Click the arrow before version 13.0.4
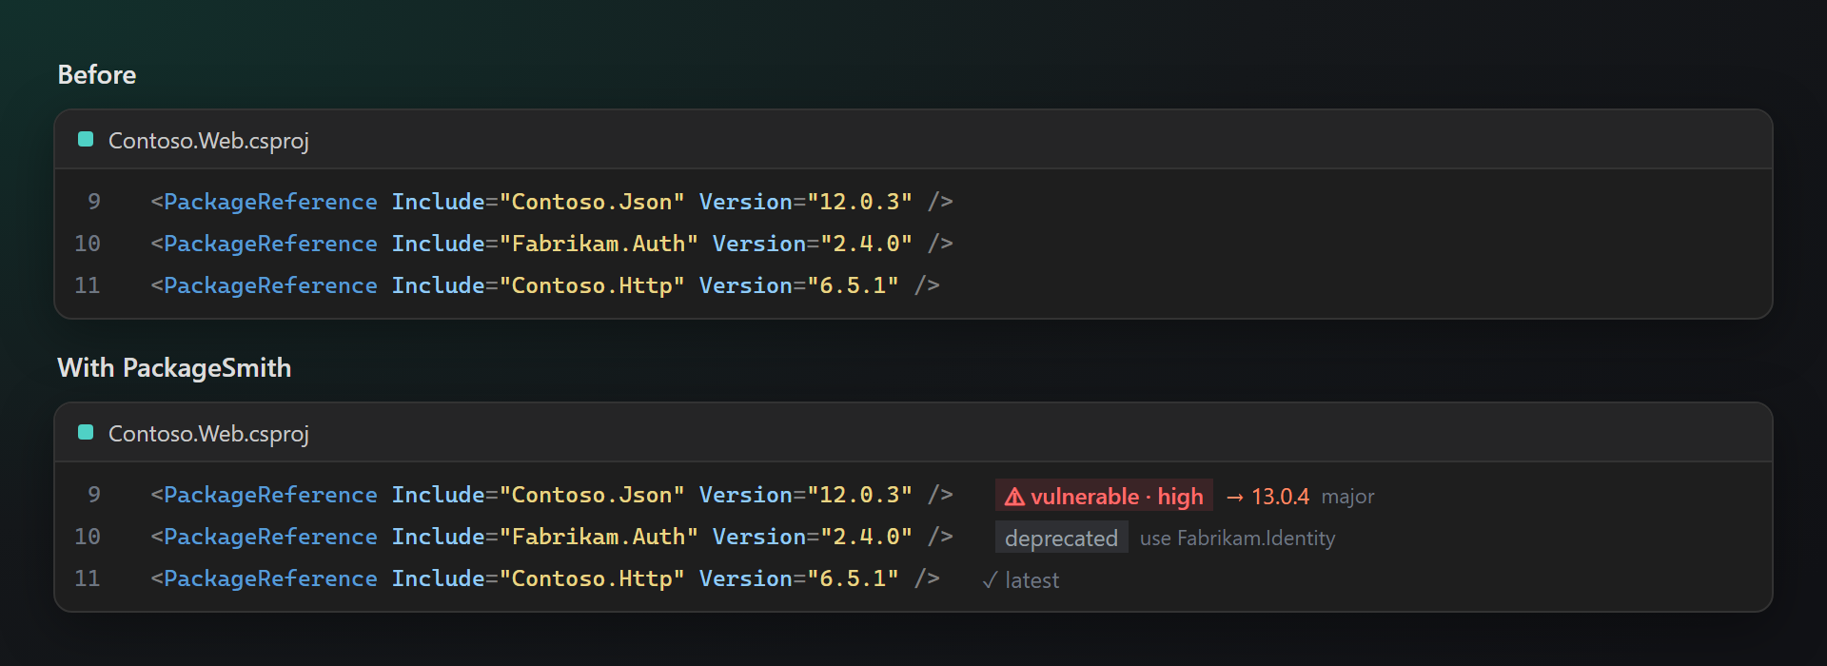 pyautogui.click(x=1235, y=498)
